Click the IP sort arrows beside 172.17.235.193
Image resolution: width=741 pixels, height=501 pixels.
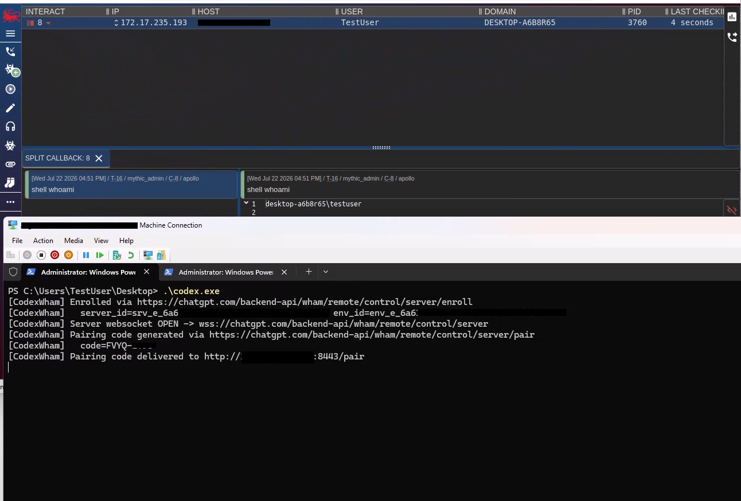116,23
